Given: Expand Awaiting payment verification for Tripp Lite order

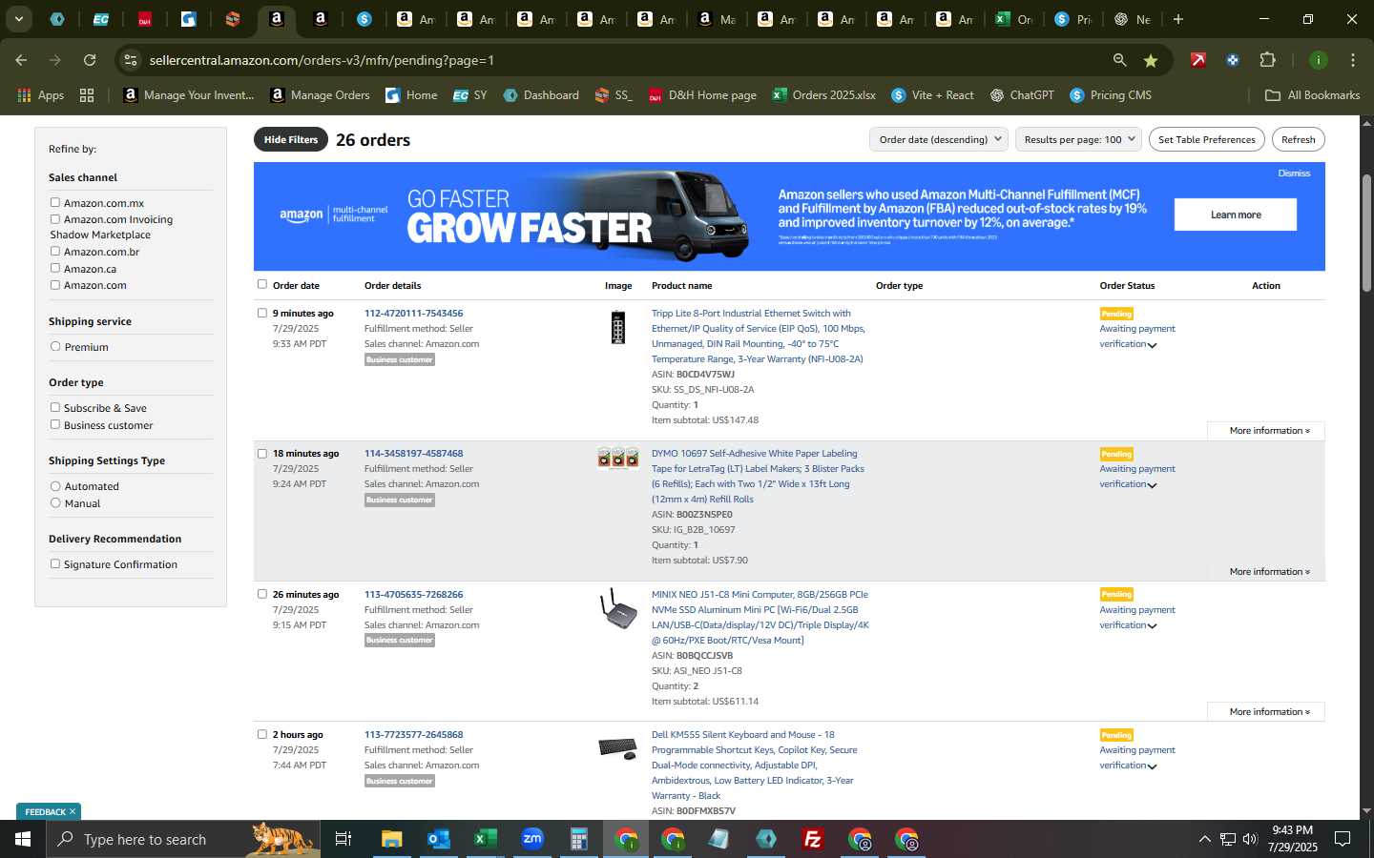Looking at the screenshot, I should coord(1152,345).
